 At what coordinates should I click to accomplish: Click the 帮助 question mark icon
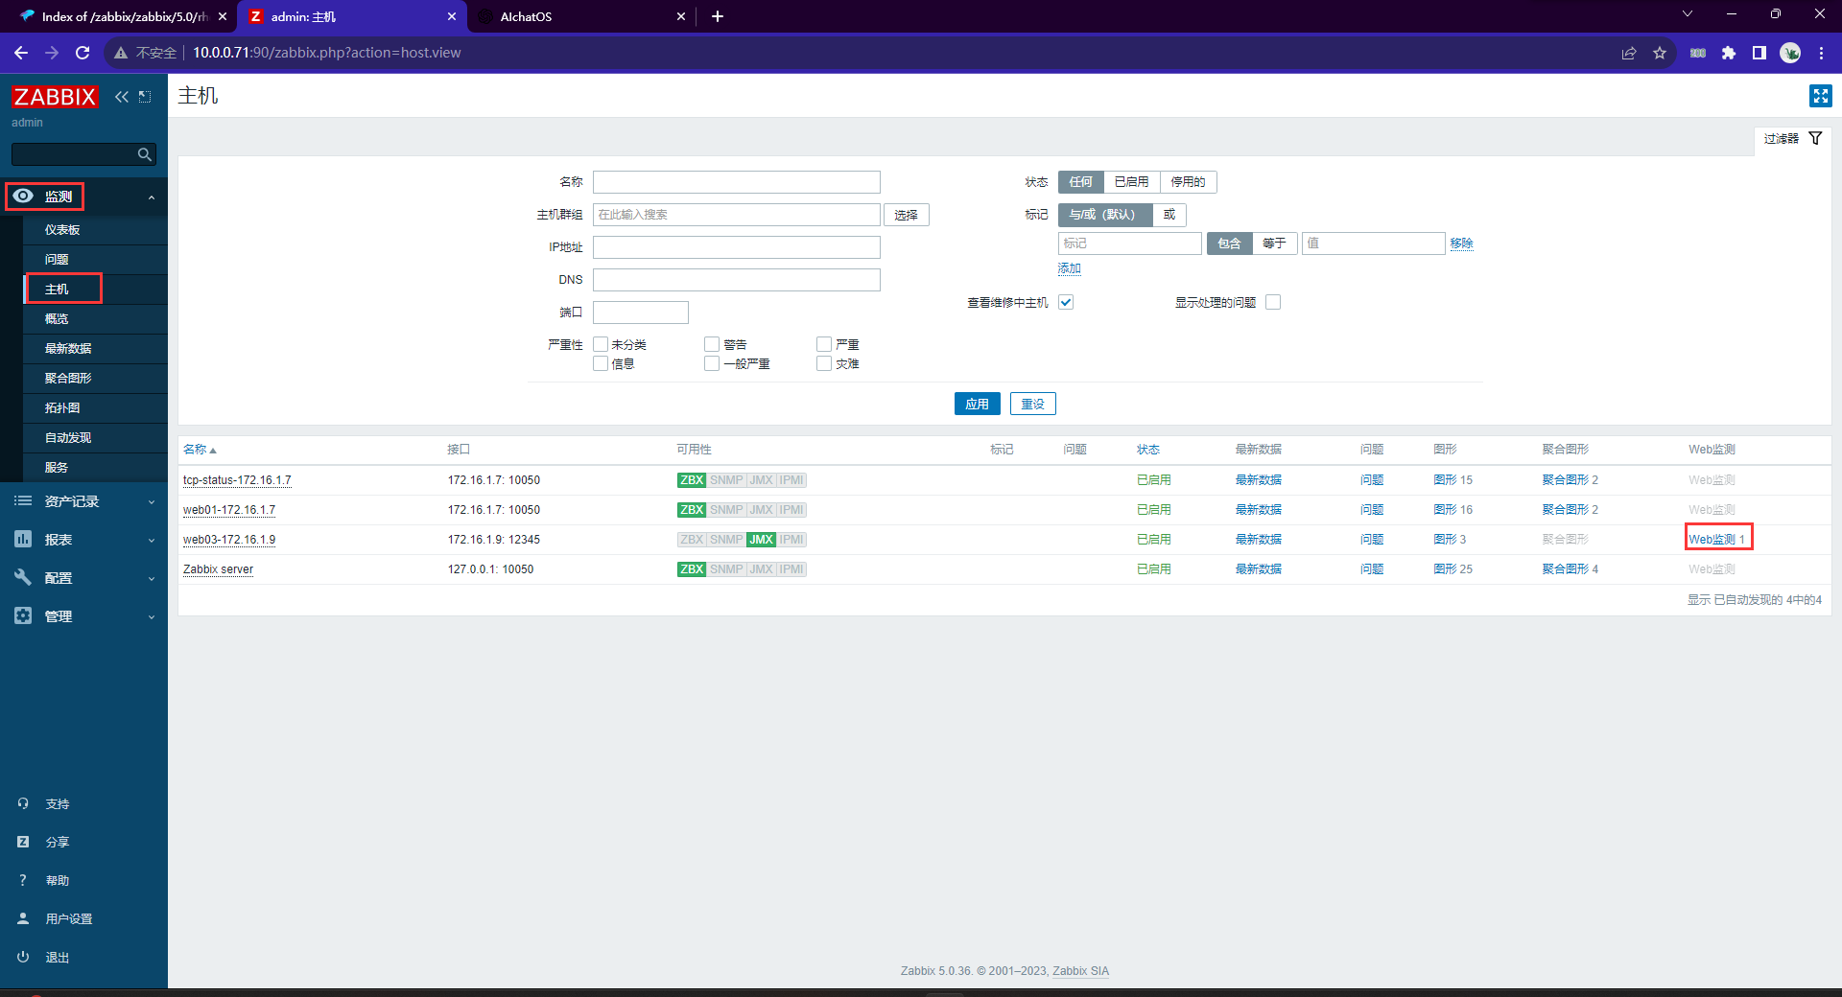pyautogui.click(x=23, y=880)
